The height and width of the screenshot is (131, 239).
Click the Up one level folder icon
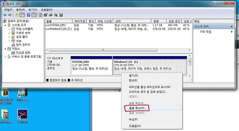coord(17,15)
